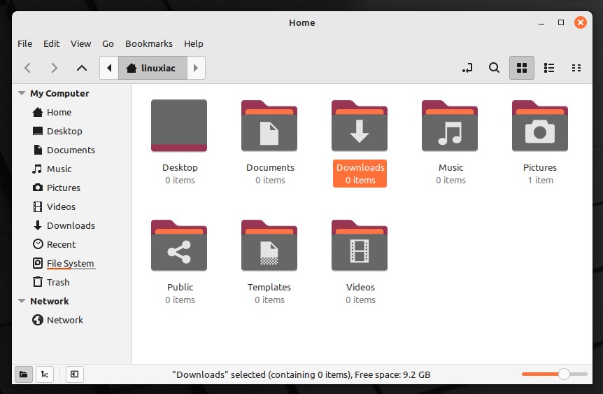Screen dimensions: 603x394
Task: Open the Network item with globe icon
Action: pyautogui.click(x=73, y=320)
